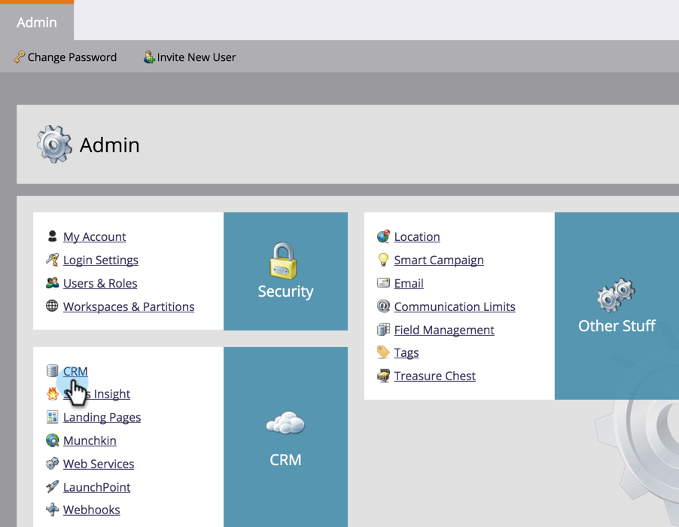
Task: Open Landing Pages settings
Action: coord(102,417)
